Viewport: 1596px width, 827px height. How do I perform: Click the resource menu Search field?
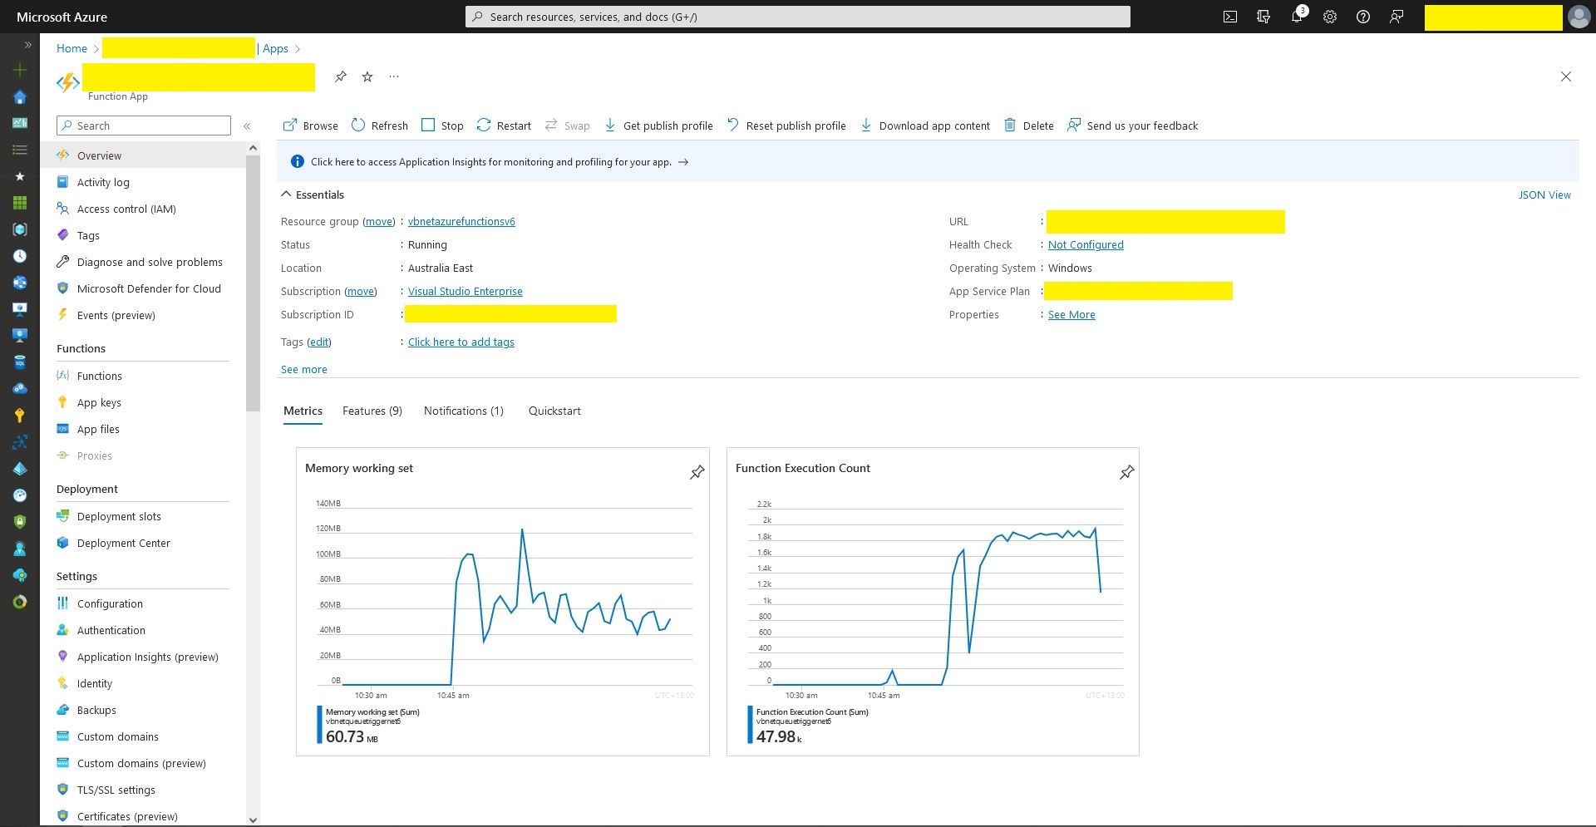click(151, 126)
